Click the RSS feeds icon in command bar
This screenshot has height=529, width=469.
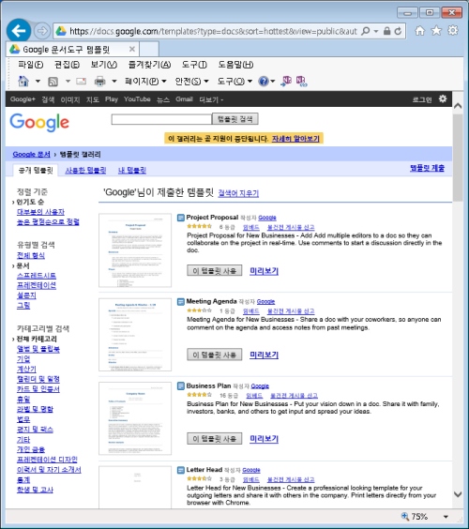(53, 82)
